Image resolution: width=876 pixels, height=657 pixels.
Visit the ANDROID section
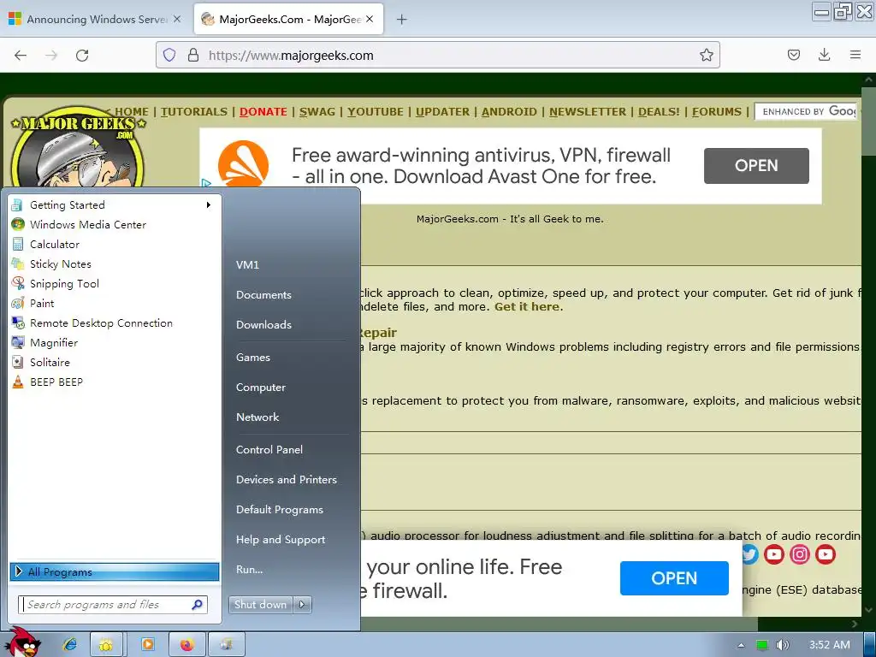coord(509,112)
